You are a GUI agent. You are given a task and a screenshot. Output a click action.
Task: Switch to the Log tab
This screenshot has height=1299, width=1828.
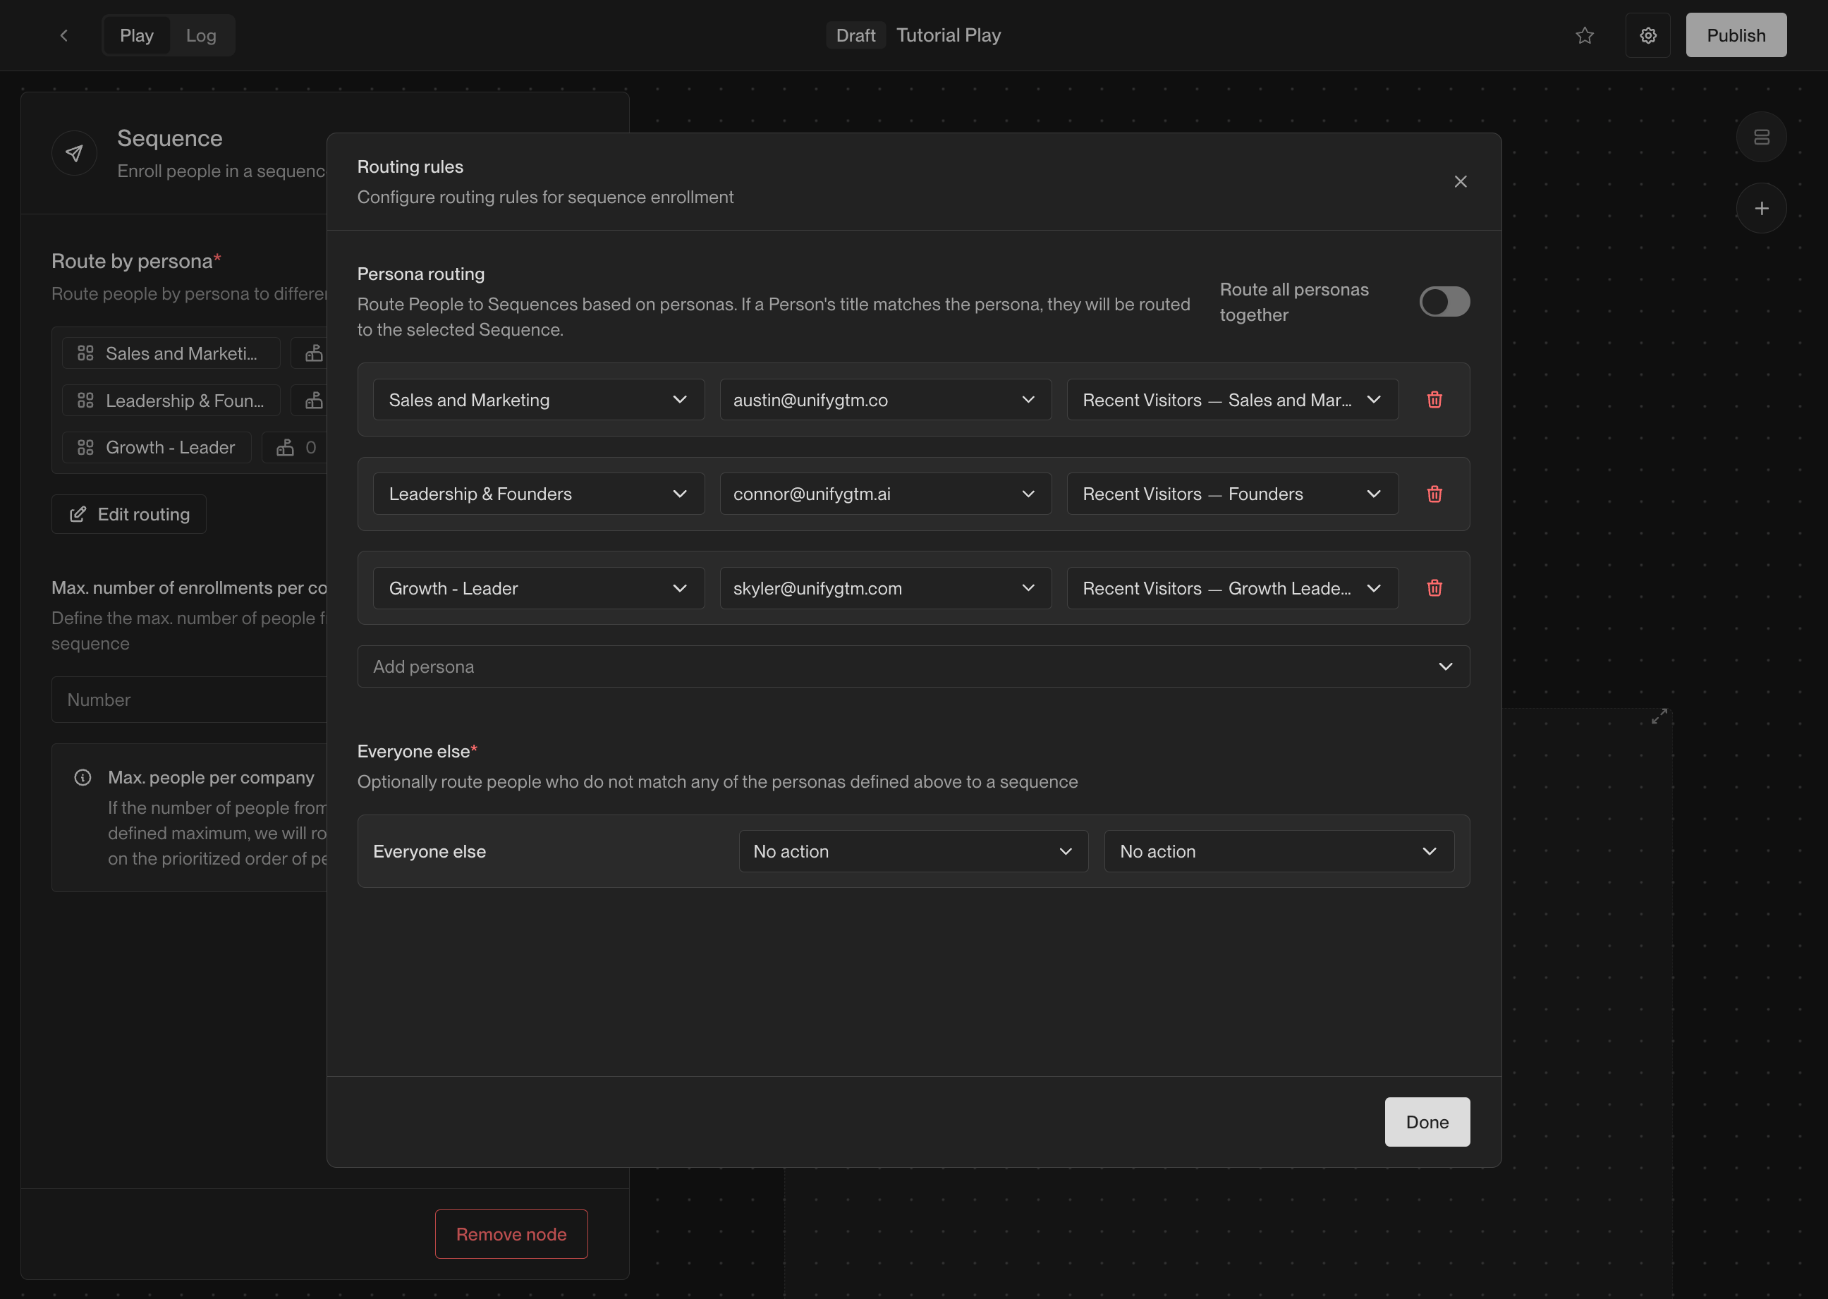[x=201, y=35]
